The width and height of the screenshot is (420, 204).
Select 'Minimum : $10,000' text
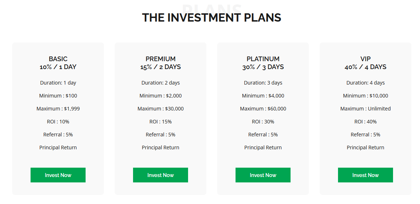[365, 96]
